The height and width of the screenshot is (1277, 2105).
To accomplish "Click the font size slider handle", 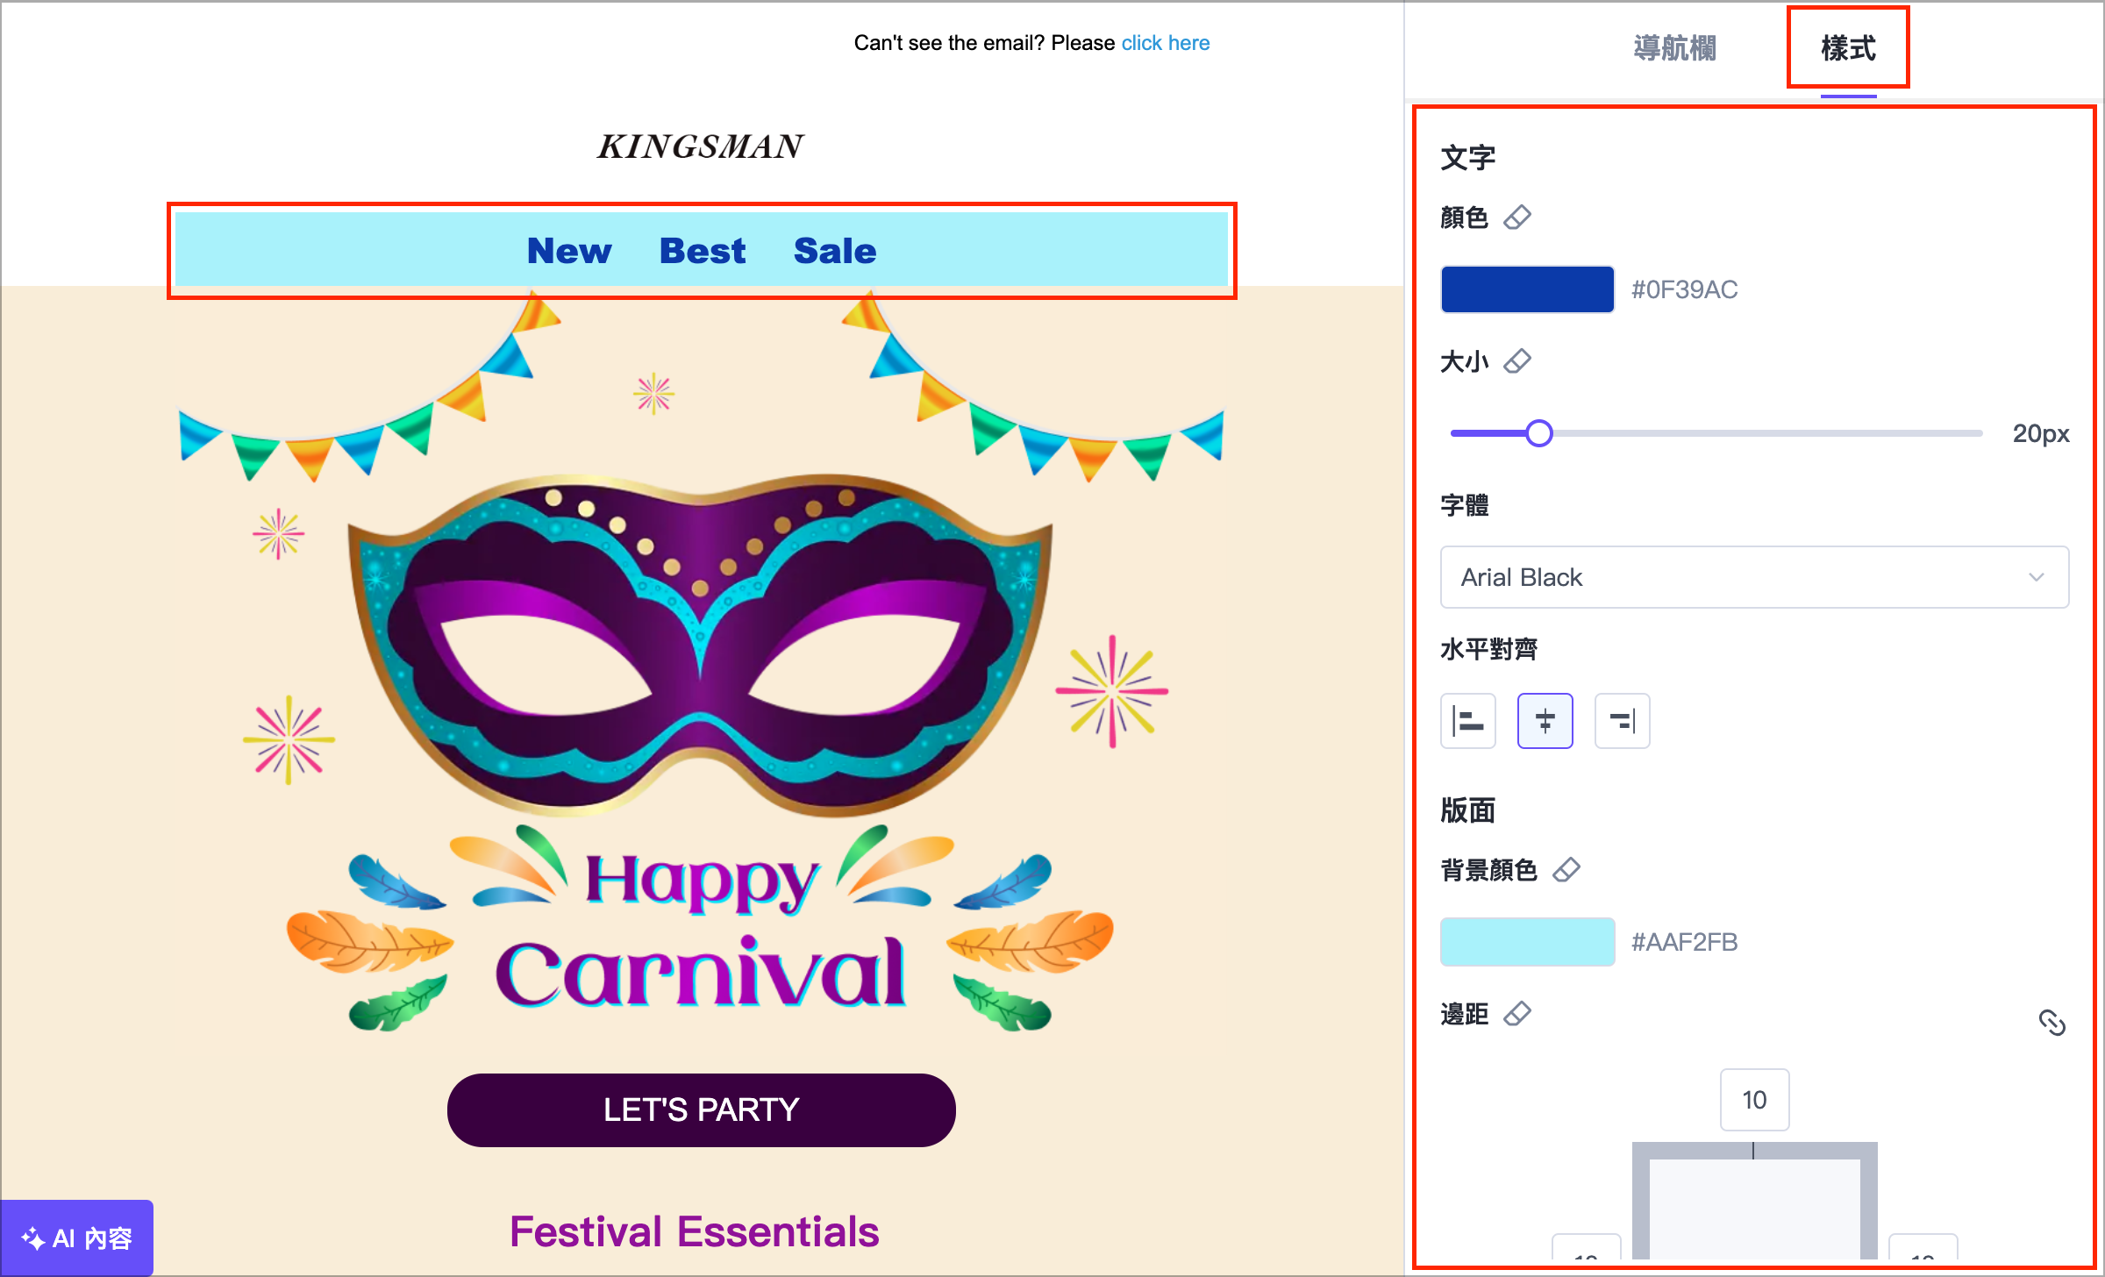I will (1538, 433).
